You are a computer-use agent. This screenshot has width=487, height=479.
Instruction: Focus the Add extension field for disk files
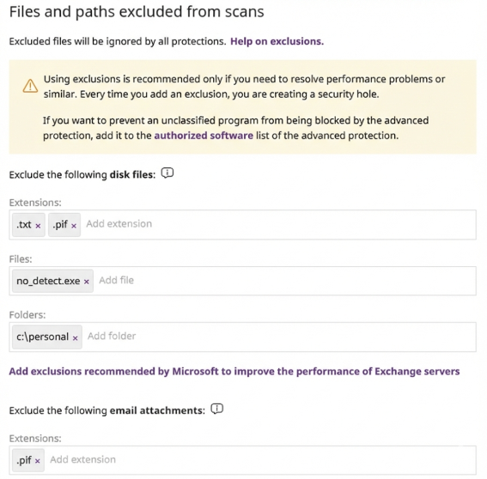(279, 224)
